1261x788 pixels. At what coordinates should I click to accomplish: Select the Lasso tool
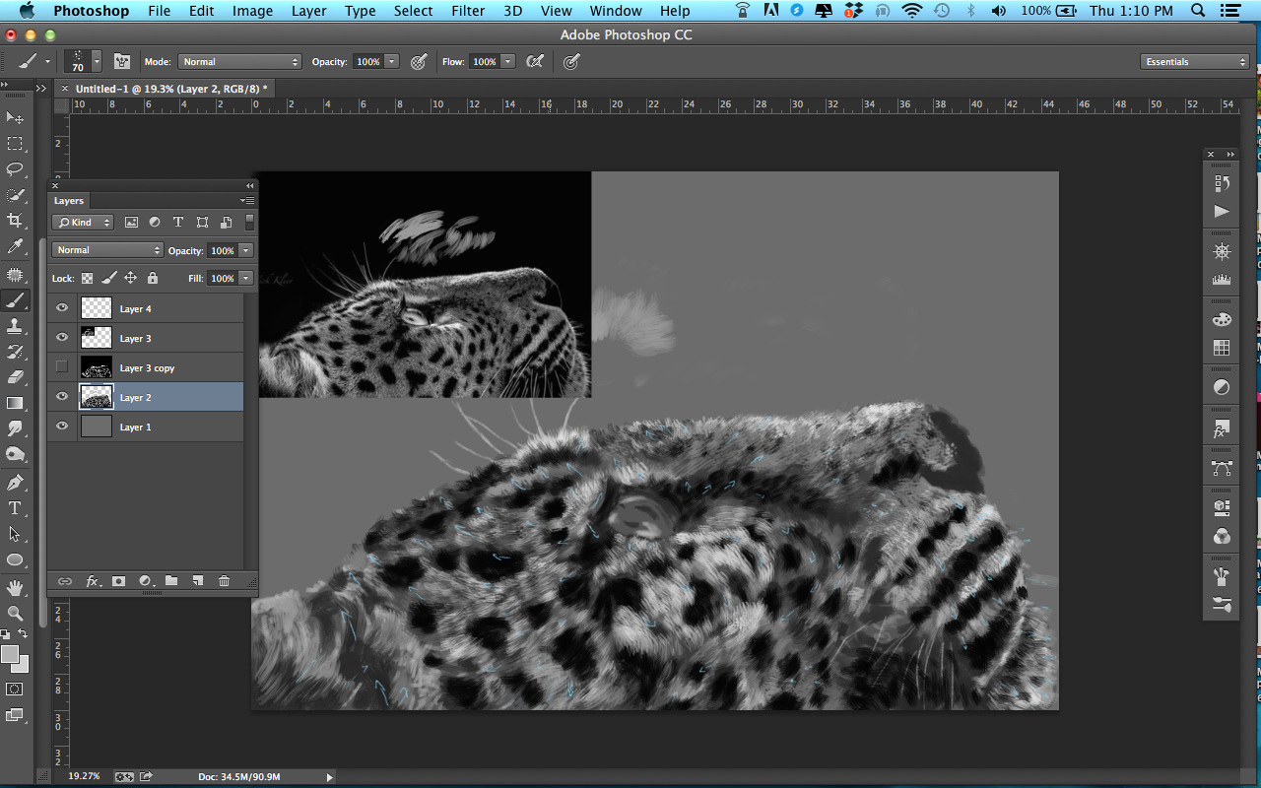(x=15, y=169)
